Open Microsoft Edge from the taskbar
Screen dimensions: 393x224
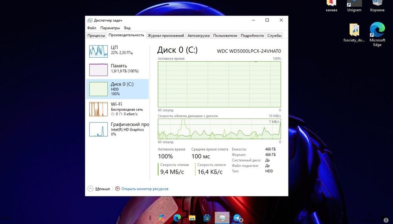tap(177, 218)
